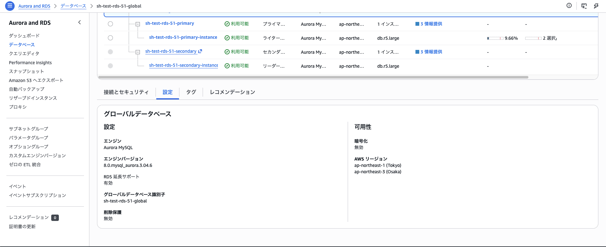Open レコメンデーション in sidebar
The height and width of the screenshot is (247, 606).
click(x=29, y=217)
